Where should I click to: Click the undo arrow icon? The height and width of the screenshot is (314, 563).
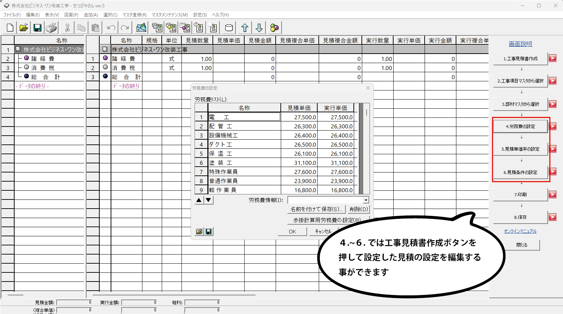pos(111,28)
